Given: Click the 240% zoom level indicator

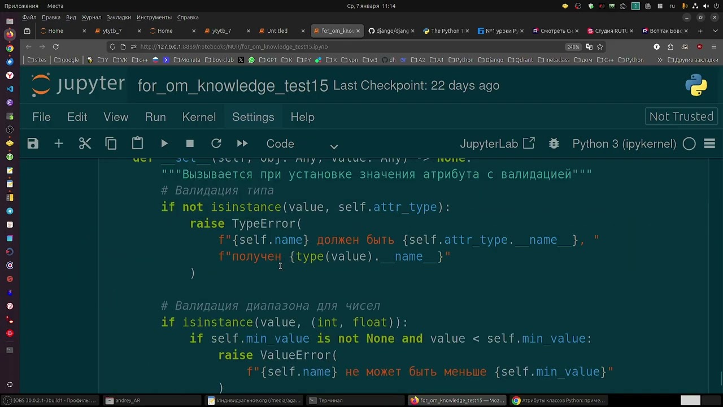Looking at the screenshot, I should [573, 46].
